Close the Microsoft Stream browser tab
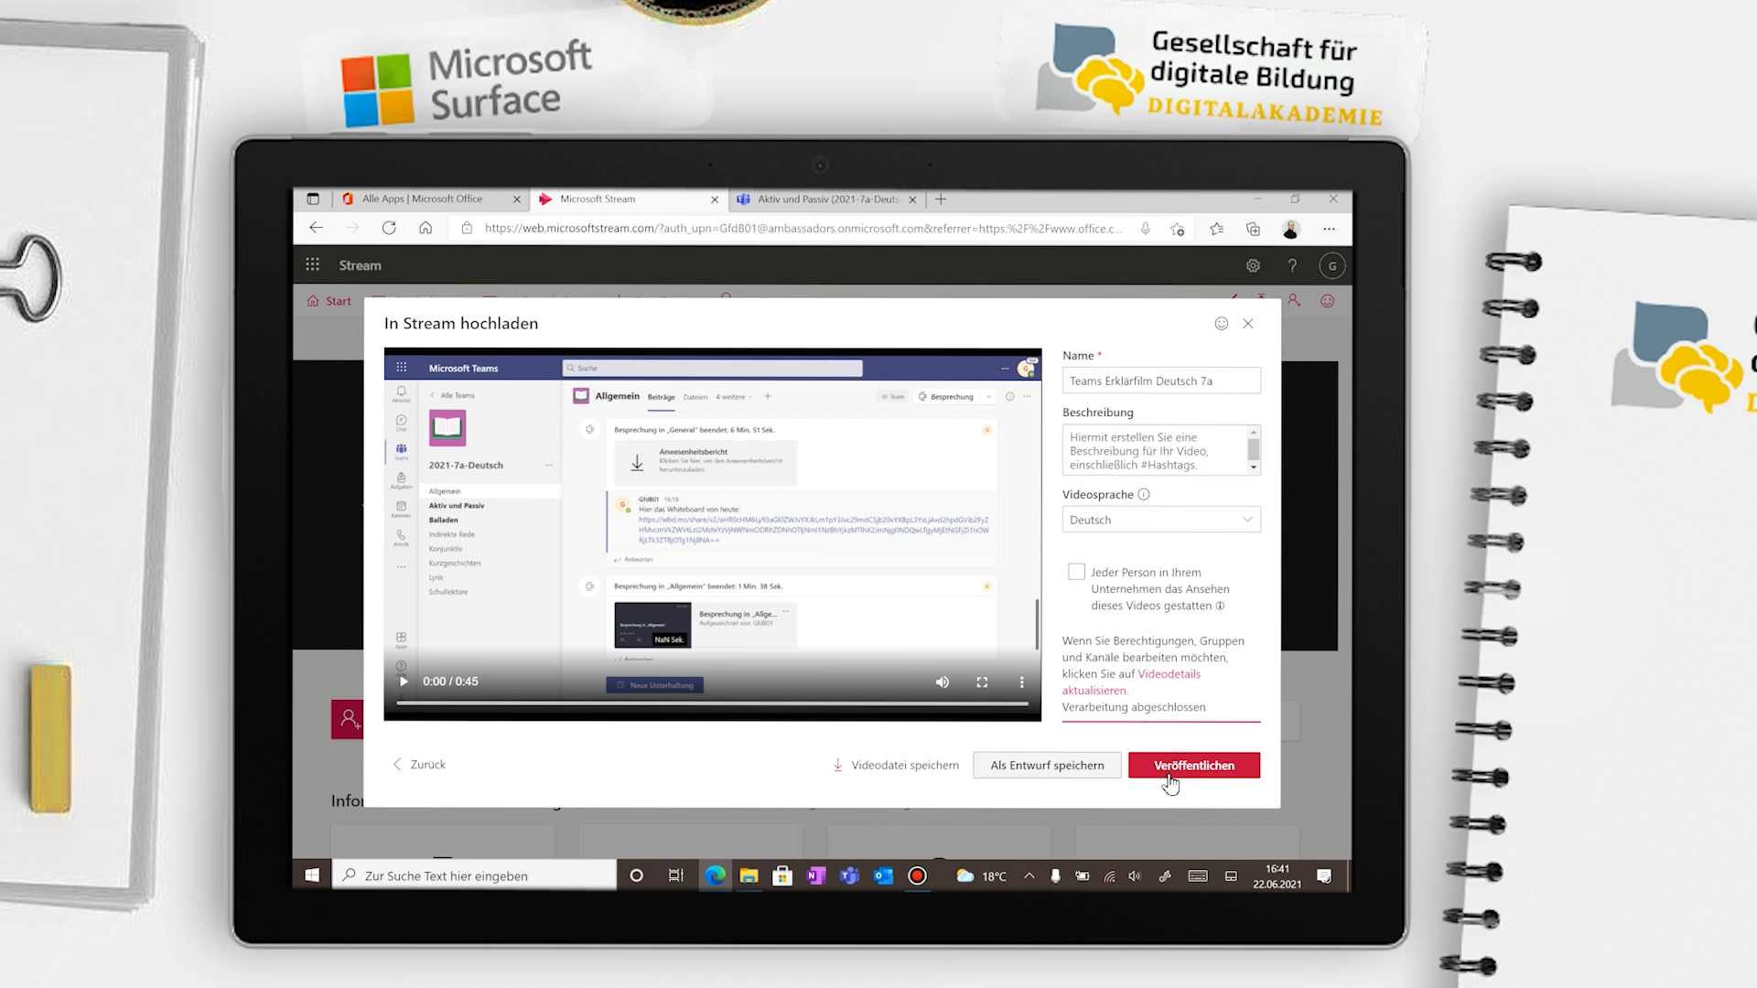This screenshot has height=988, width=1757. tap(715, 199)
